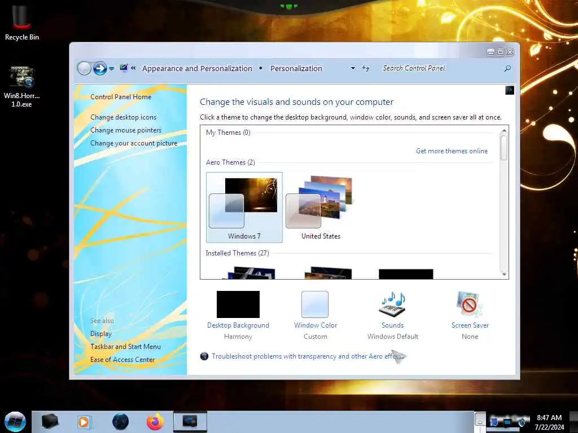Screen dimensions: 578x433
Task: Go back with the back arrow button
Action: point(84,68)
